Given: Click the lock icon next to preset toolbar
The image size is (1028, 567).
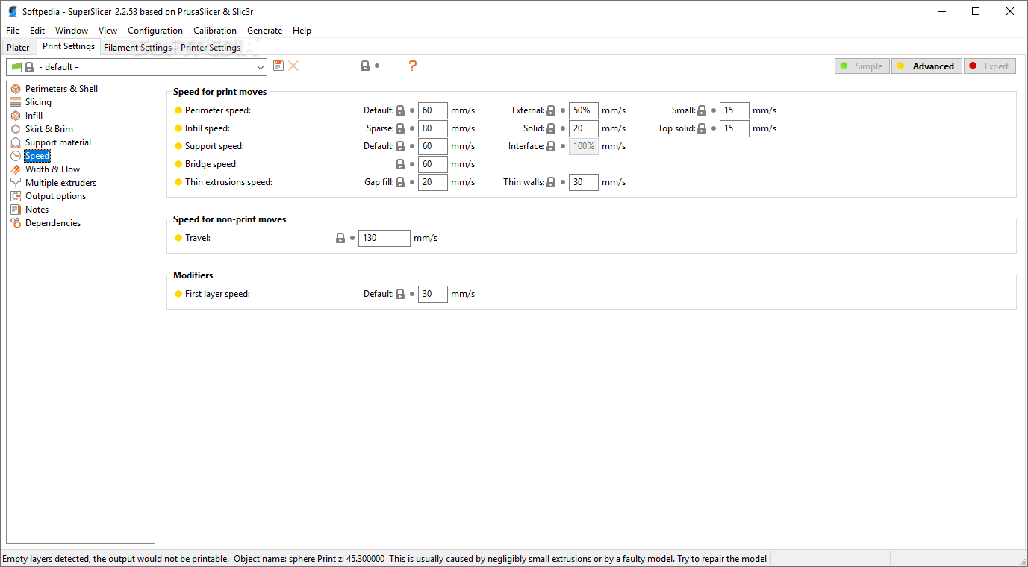Looking at the screenshot, I should coord(365,66).
